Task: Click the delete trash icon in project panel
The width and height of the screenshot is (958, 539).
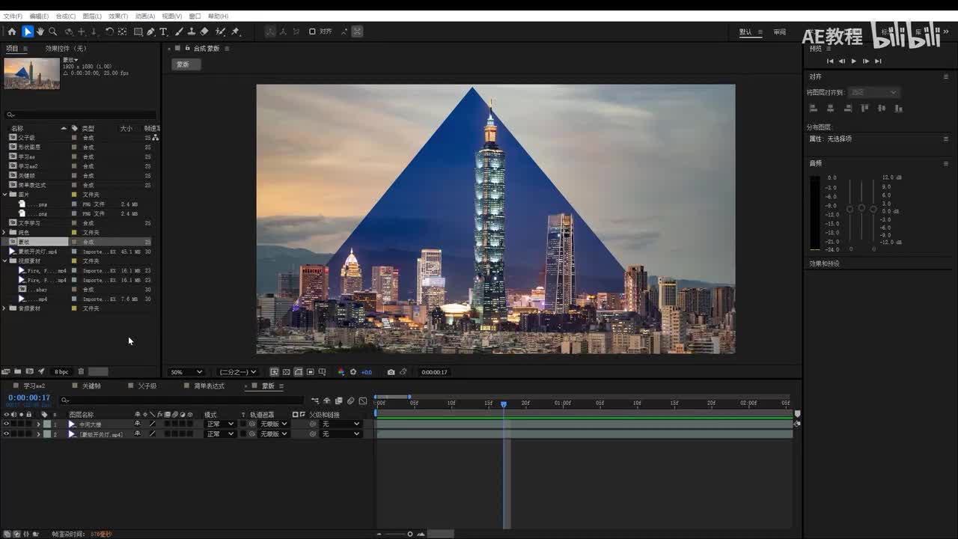Action: point(81,371)
